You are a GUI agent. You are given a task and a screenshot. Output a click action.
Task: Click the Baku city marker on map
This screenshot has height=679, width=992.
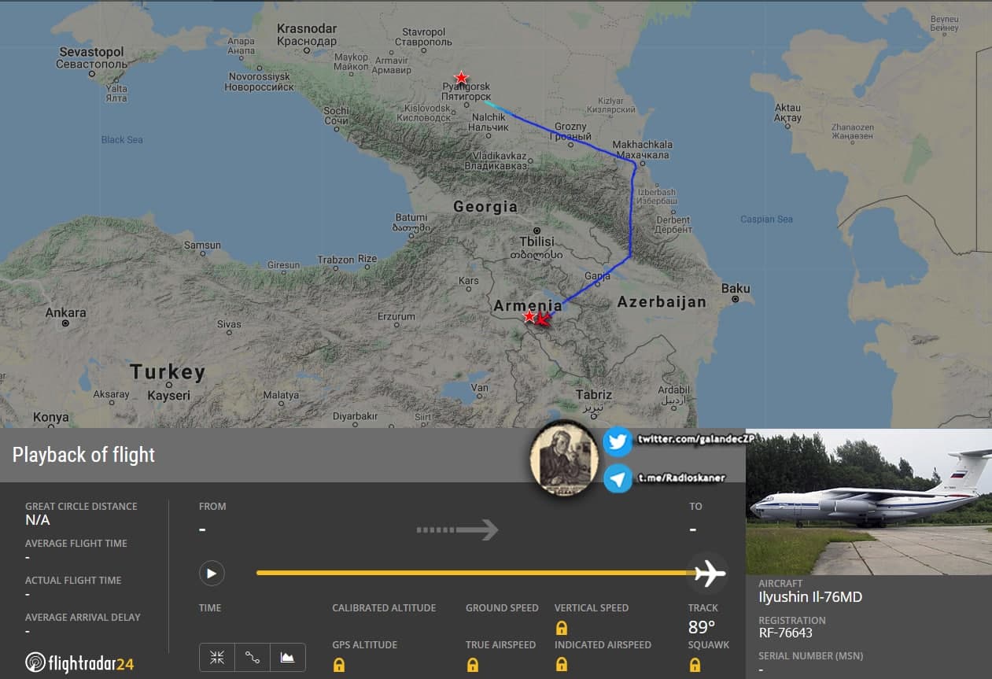pos(736,299)
